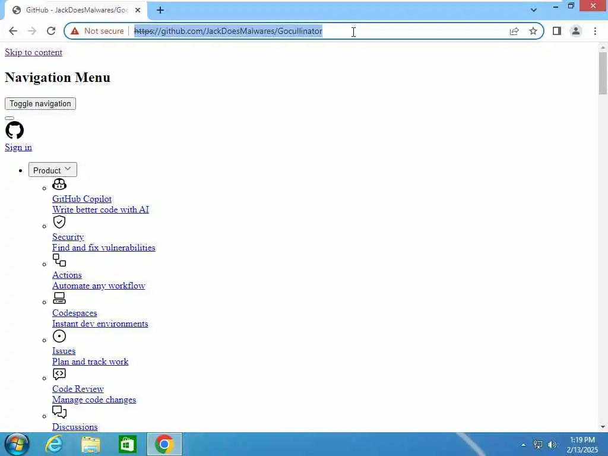Click the Sign in link
The height and width of the screenshot is (456, 608).
[x=18, y=147]
